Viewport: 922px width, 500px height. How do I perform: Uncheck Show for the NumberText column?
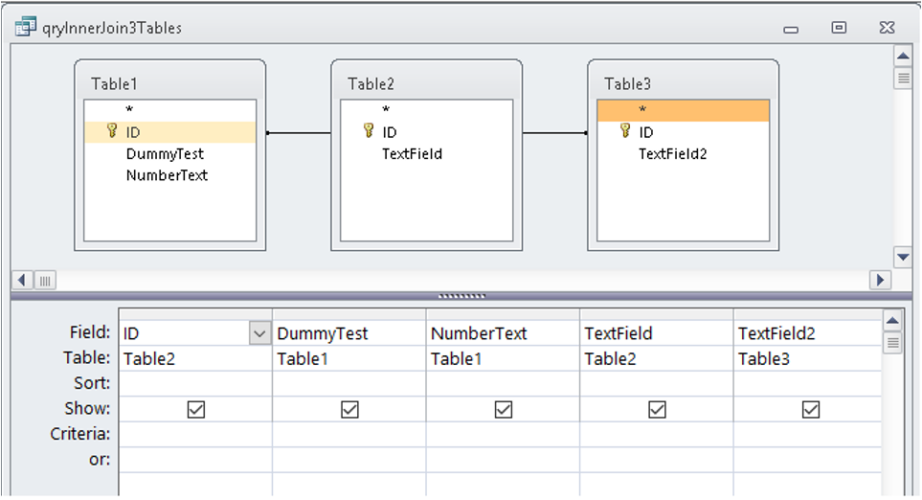[x=504, y=409]
